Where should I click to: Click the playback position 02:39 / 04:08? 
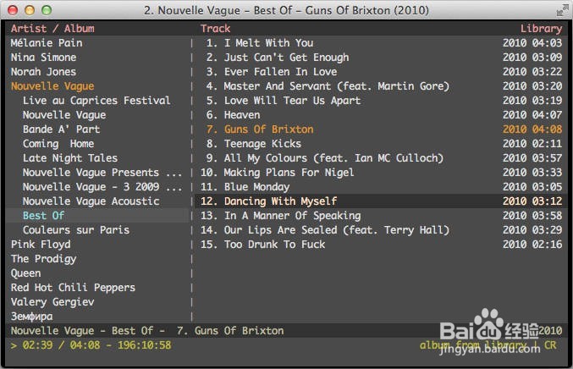(x=61, y=345)
